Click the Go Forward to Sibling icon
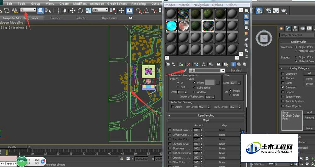The height and width of the screenshot is (167, 315). tap(244, 64)
